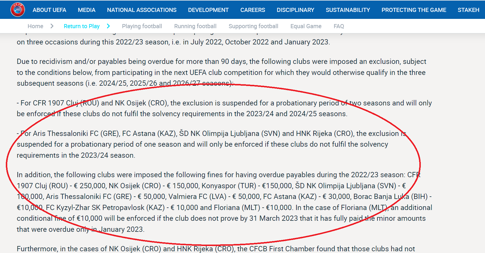
Task: Go to the Careers section
Action: 253,10
